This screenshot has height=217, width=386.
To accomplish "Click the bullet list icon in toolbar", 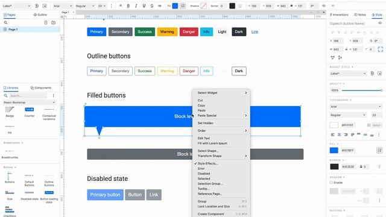I will [x=160, y=5].
